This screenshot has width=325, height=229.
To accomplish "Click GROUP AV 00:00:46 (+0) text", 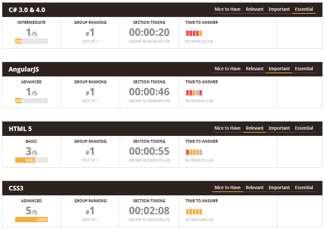I will coord(149,101).
